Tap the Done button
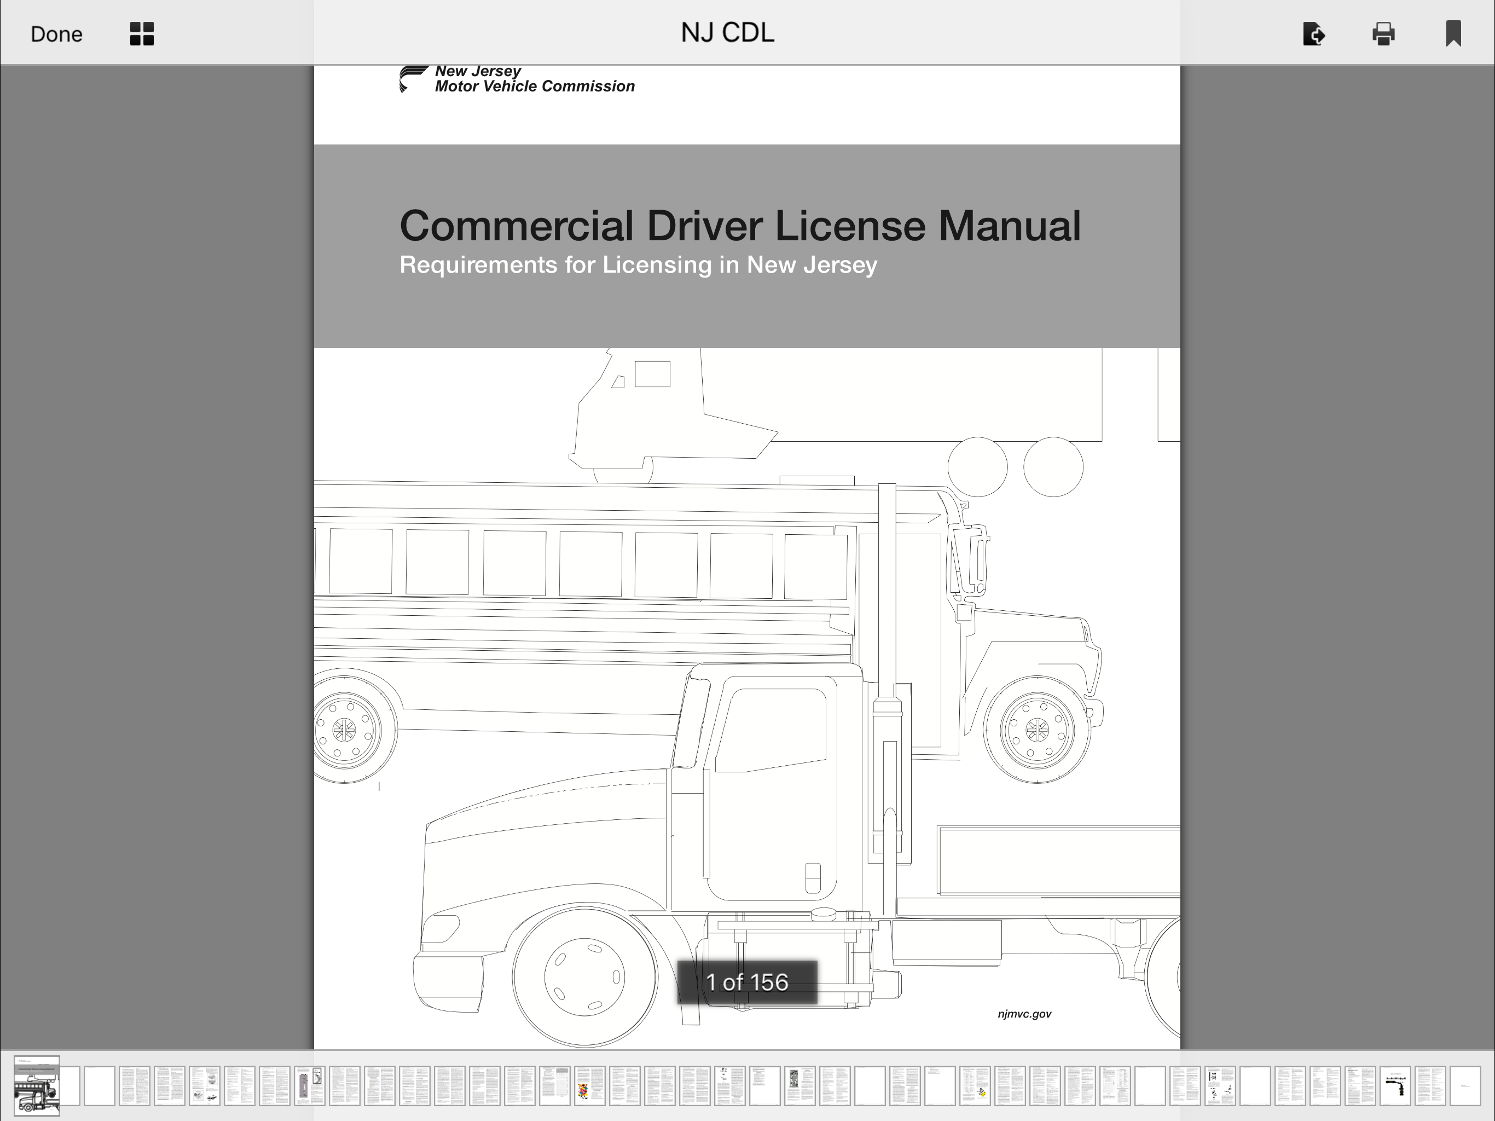This screenshot has height=1121, width=1495. (x=56, y=34)
